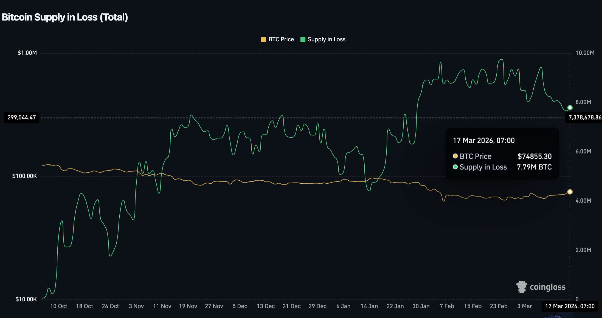Screen dimensions: 602x318
Task: Click yellow BTC Price endpoint marker
Action: pos(570,192)
